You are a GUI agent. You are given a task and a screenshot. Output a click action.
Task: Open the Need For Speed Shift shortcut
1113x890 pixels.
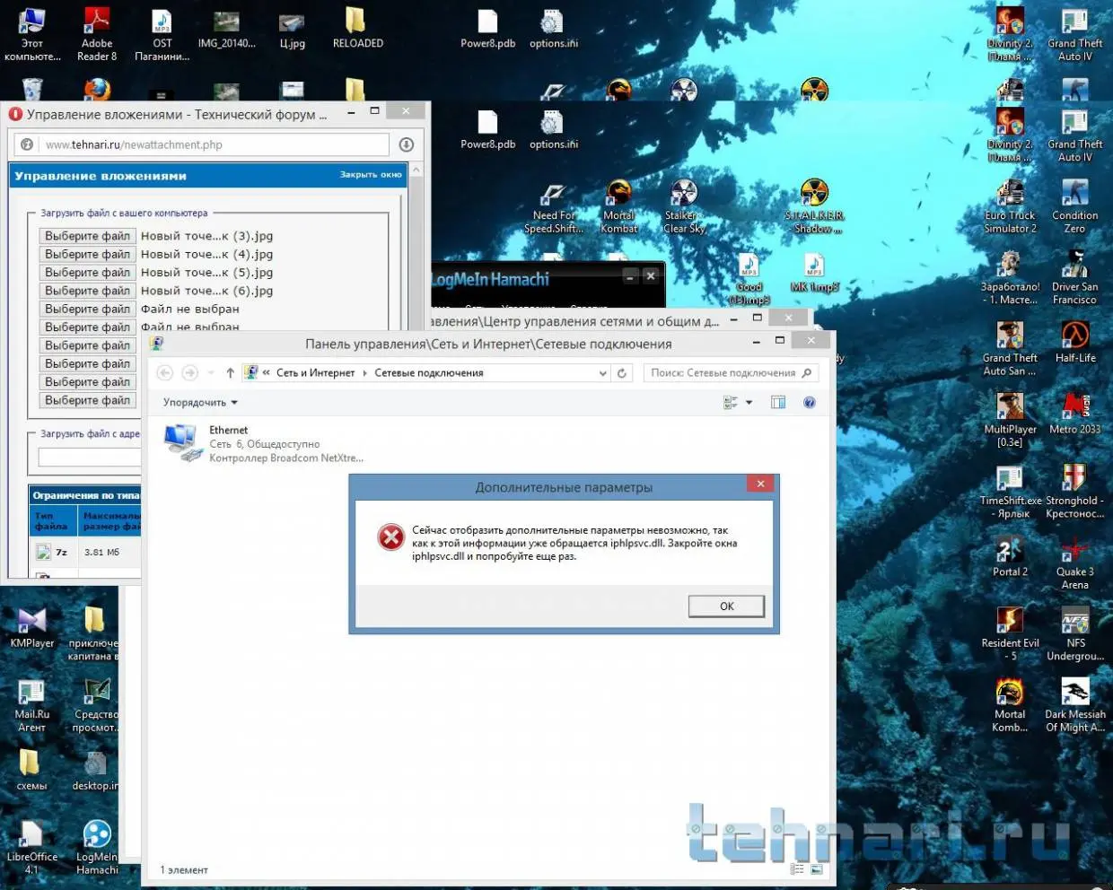554,208
